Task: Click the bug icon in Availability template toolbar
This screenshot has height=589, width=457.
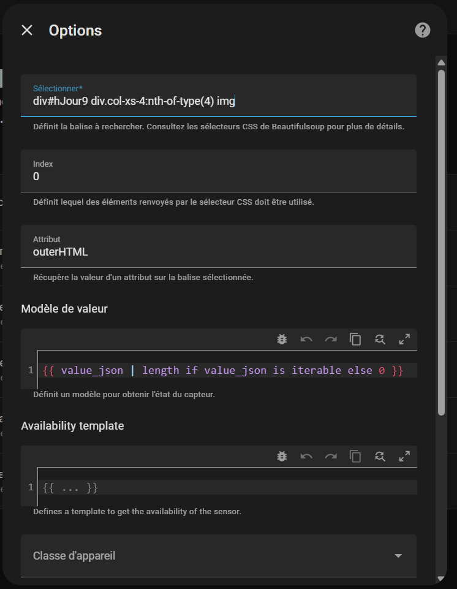Action: coord(282,456)
